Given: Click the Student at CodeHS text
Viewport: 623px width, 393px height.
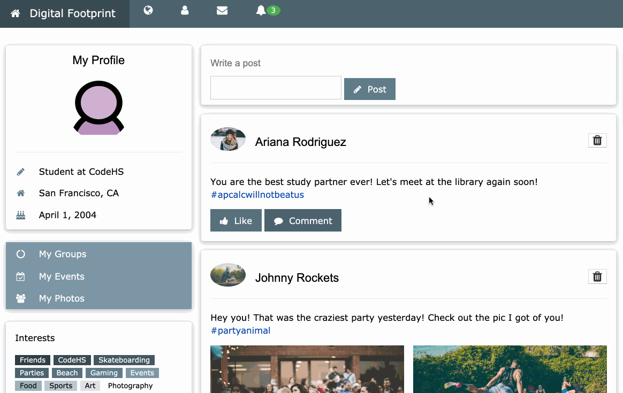Looking at the screenshot, I should click(x=81, y=172).
